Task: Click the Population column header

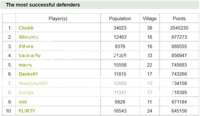Action: (120, 19)
